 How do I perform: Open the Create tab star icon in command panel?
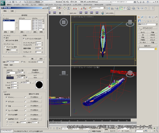[x=139, y=17]
